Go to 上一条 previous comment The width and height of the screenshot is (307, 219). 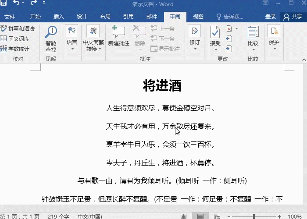(x=163, y=29)
